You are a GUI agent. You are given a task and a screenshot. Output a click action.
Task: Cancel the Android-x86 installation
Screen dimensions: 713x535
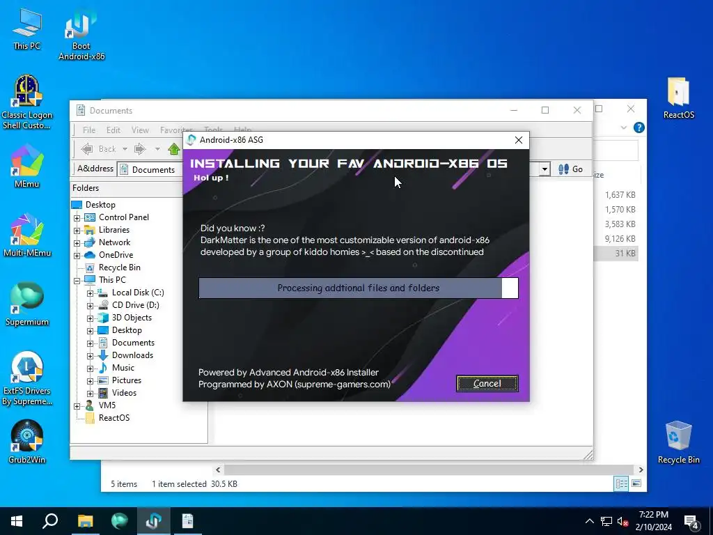pos(487,384)
